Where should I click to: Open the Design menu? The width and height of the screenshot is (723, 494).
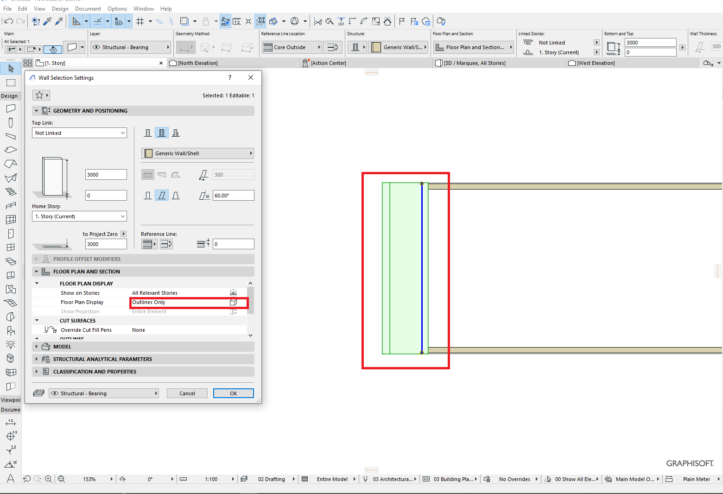60,8
